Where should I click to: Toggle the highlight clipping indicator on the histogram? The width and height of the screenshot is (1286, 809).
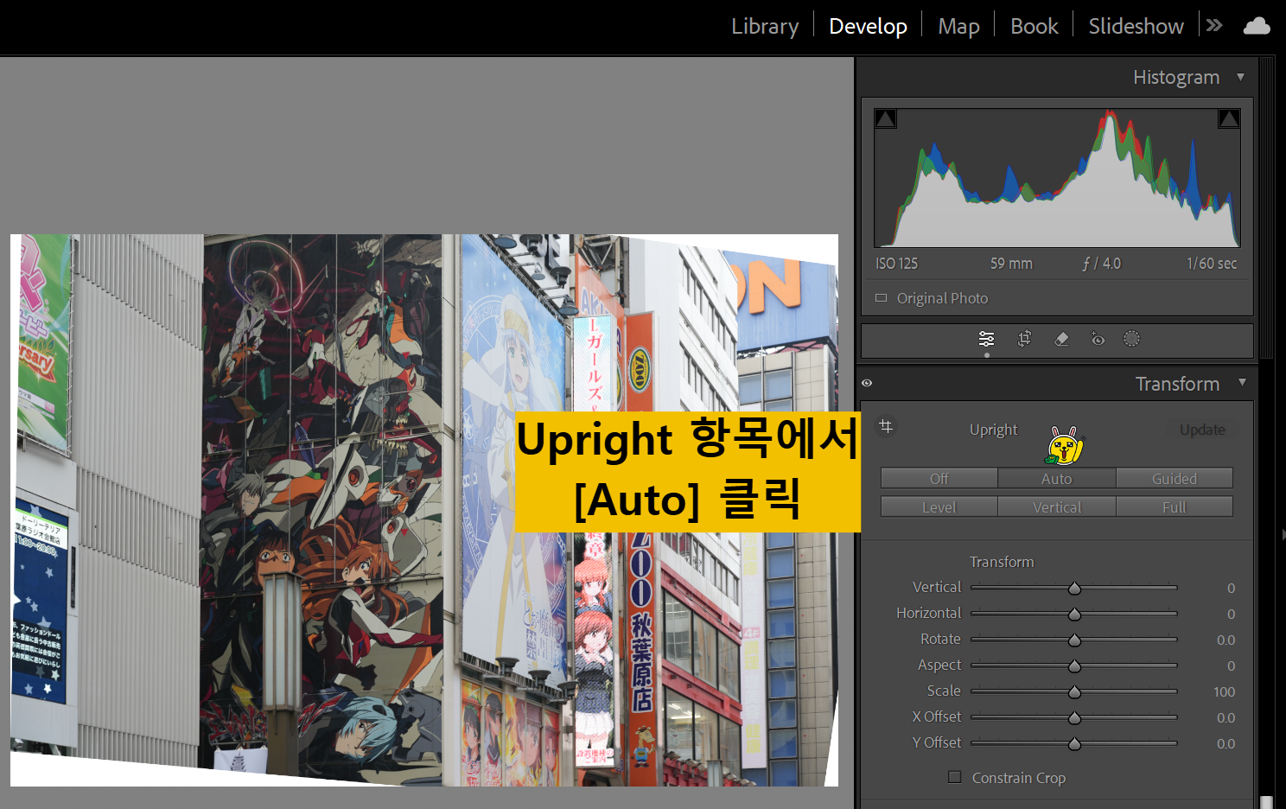[1228, 118]
